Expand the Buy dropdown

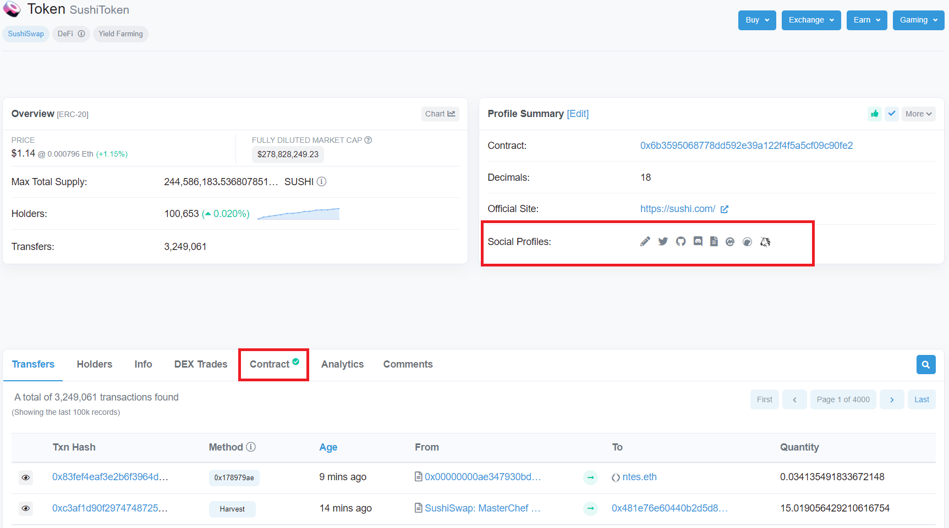[757, 20]
